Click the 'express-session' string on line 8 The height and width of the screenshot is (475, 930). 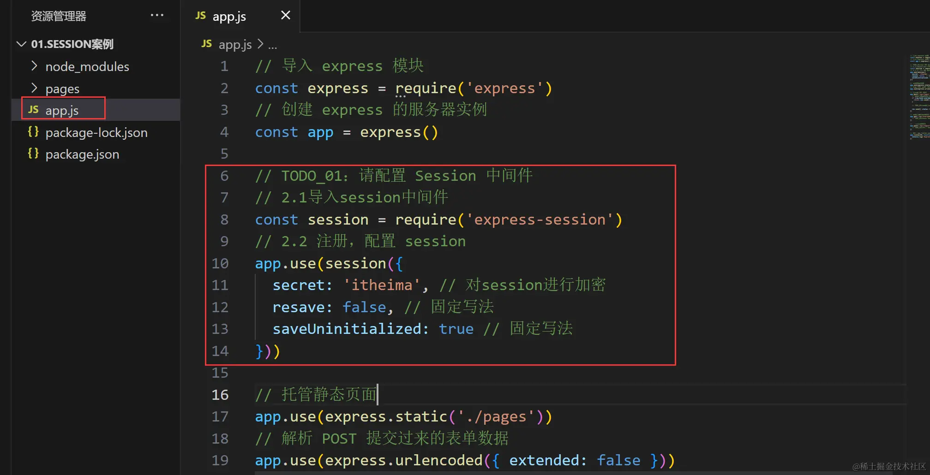(540, 220)
